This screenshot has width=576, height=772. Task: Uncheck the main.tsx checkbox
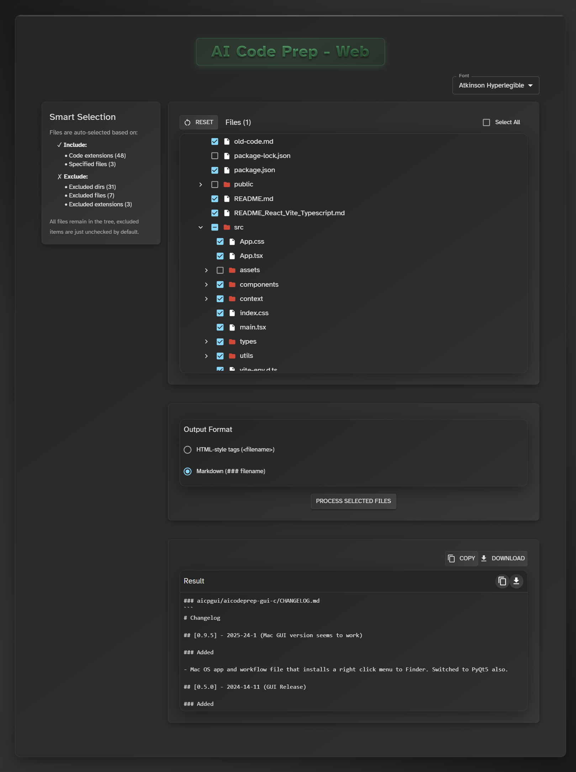[x=220, y=327]
